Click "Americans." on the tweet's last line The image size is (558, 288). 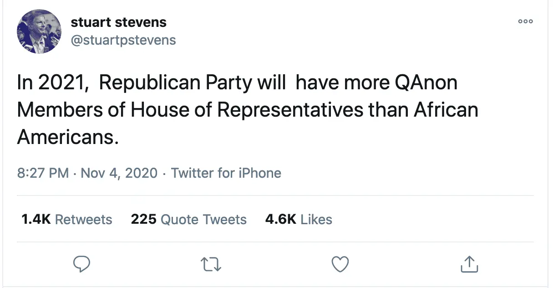pyautogui.click(x=68, y=137)
